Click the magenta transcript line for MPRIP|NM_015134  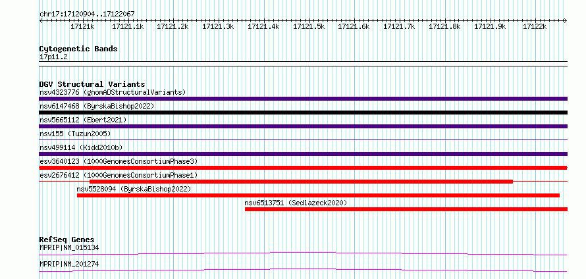(303, 254)
